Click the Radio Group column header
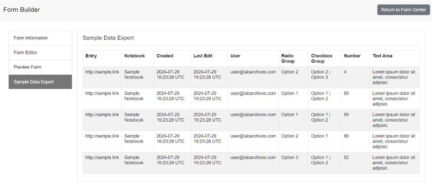 (x=288, y=58)
